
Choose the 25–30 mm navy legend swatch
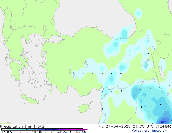click(x=55, y=129)
